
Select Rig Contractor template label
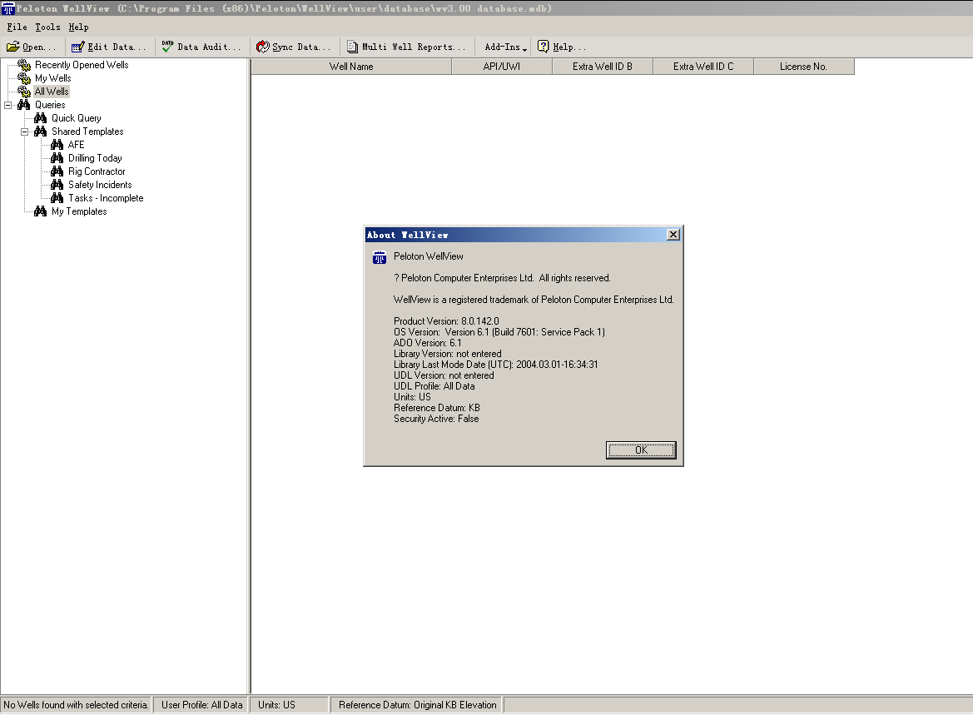[97, 171]
